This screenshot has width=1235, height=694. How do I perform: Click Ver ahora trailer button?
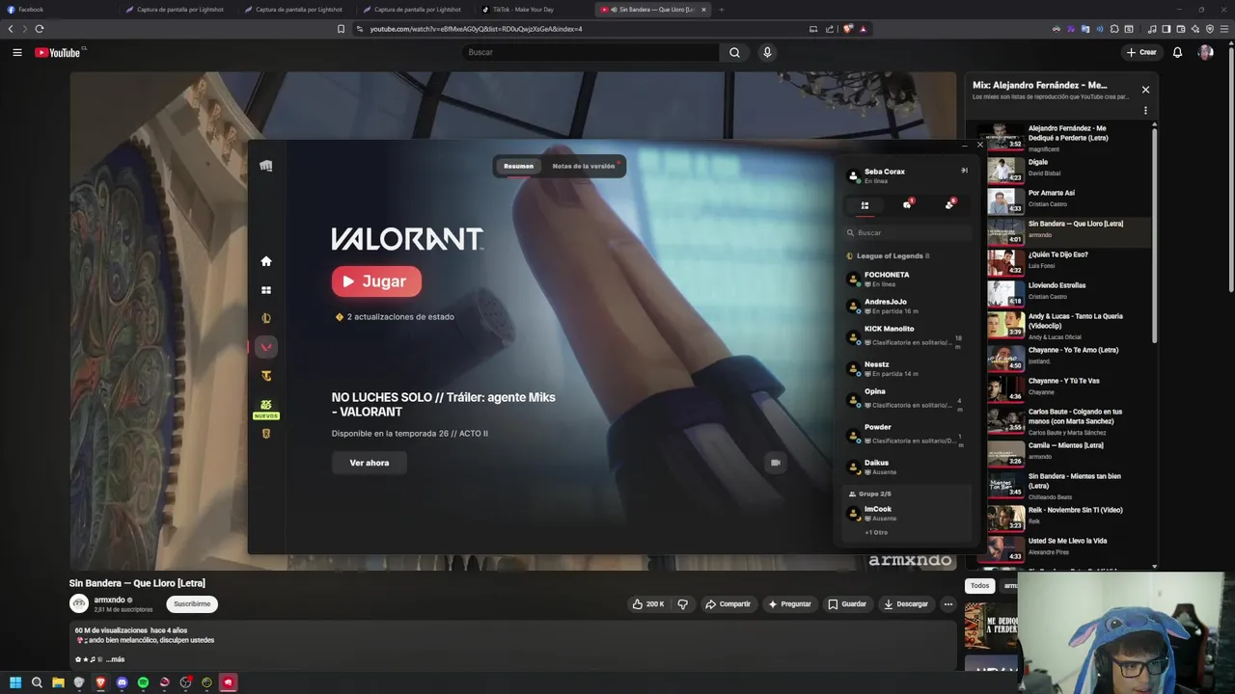(370, 463)
